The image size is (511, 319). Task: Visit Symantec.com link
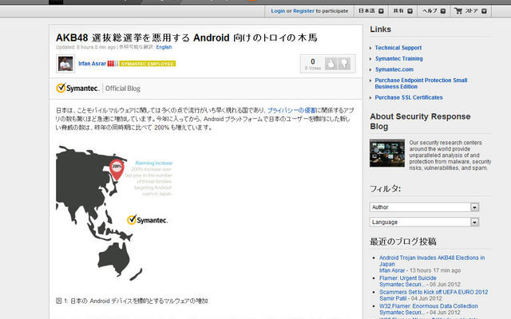pyautogui.click(x=394, y=69)
